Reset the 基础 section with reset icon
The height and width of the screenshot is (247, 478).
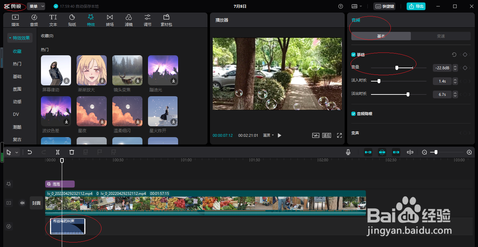coord(454,55)
